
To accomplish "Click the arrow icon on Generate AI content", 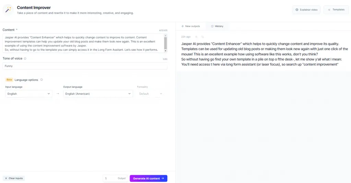I will (x=163, y=178).
